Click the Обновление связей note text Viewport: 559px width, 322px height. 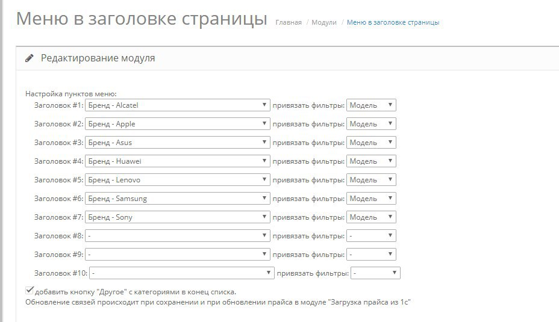point(218,302)
